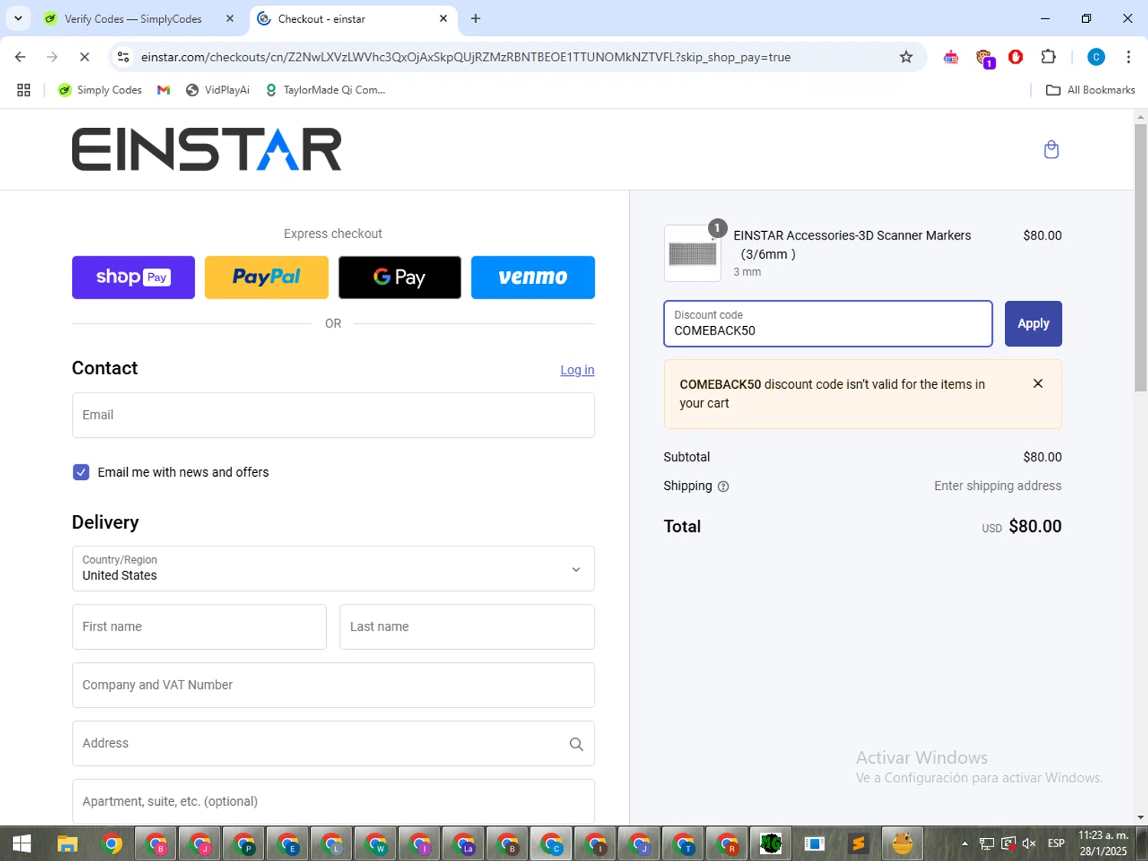Open File Explorer from the taskbar
The image size is (1148, 861).
tap(67, 844)
